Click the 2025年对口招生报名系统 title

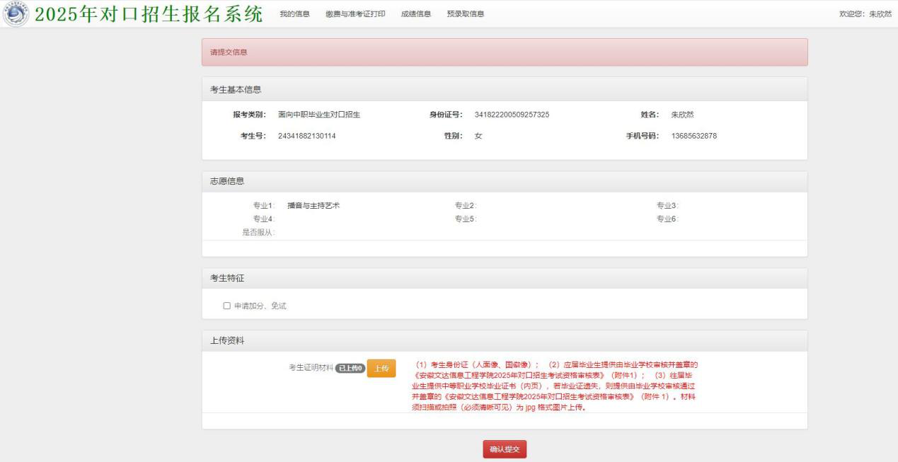click(x=148, y=15)
